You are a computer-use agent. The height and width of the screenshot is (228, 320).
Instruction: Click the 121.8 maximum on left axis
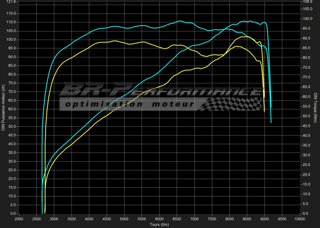11,2
